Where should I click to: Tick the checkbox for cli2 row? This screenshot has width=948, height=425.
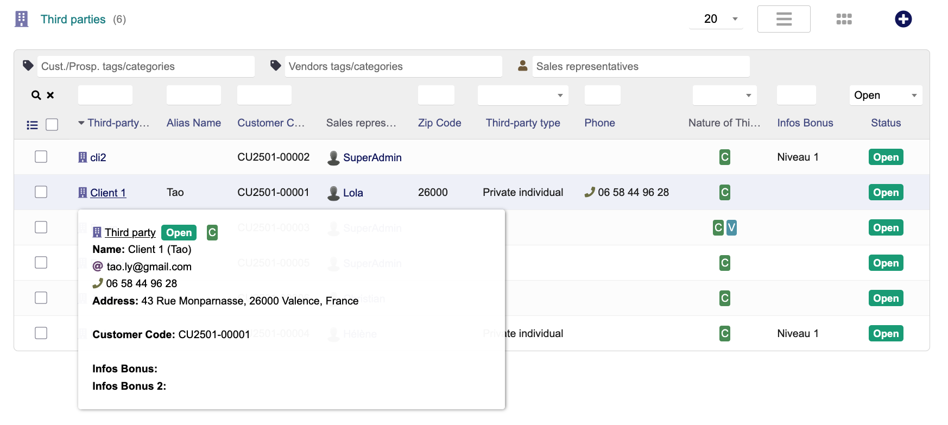(x=41, y=157)
